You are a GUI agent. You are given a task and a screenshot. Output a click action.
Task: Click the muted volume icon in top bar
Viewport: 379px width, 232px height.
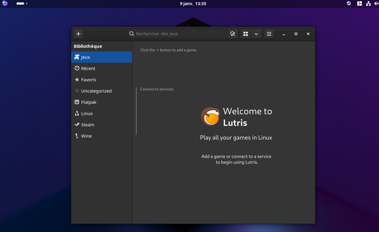(x=376, y=4)
